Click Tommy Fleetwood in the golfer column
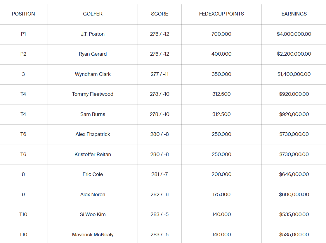 point(93,94)
